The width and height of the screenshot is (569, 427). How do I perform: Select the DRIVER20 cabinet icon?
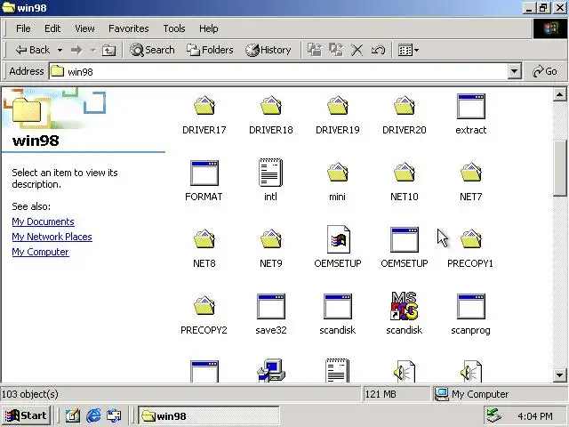point(405,106)
